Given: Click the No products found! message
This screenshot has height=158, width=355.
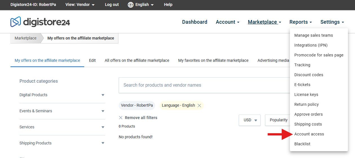Looking at the screenshot, I should (136, 137).
